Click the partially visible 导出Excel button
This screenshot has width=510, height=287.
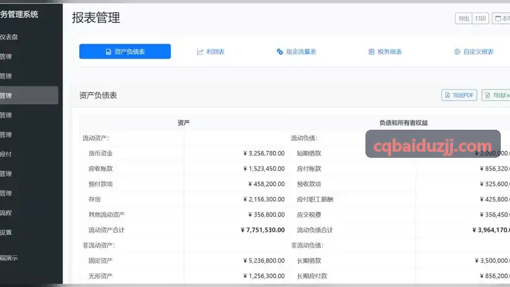(496, 95)
